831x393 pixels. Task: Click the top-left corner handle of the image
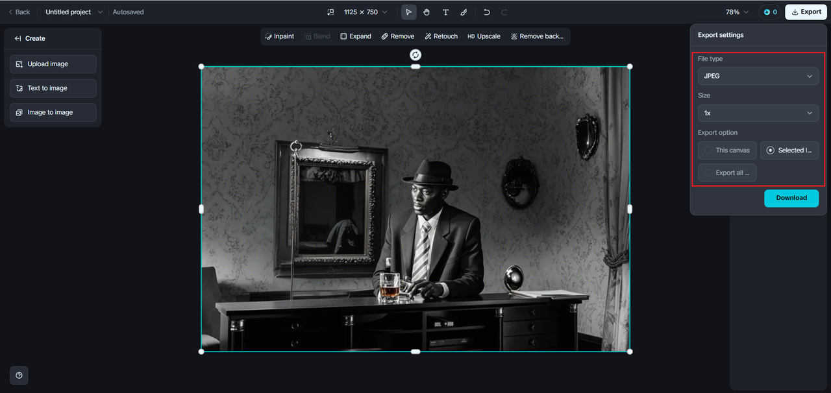click(x=201, y=66)
